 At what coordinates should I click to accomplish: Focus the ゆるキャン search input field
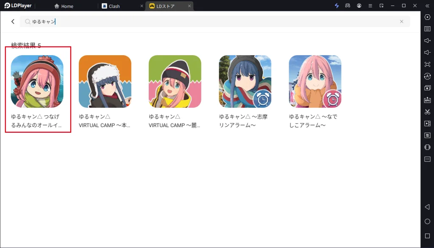coord(215,22)
